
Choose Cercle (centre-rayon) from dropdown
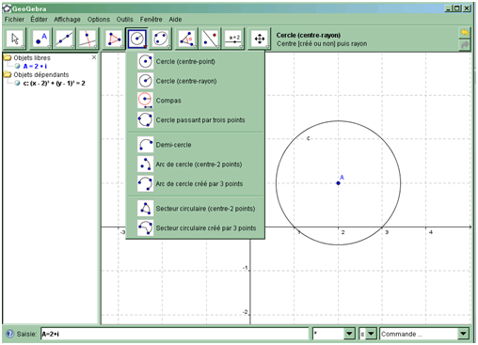pyautogui.click(x=196, y=81)
